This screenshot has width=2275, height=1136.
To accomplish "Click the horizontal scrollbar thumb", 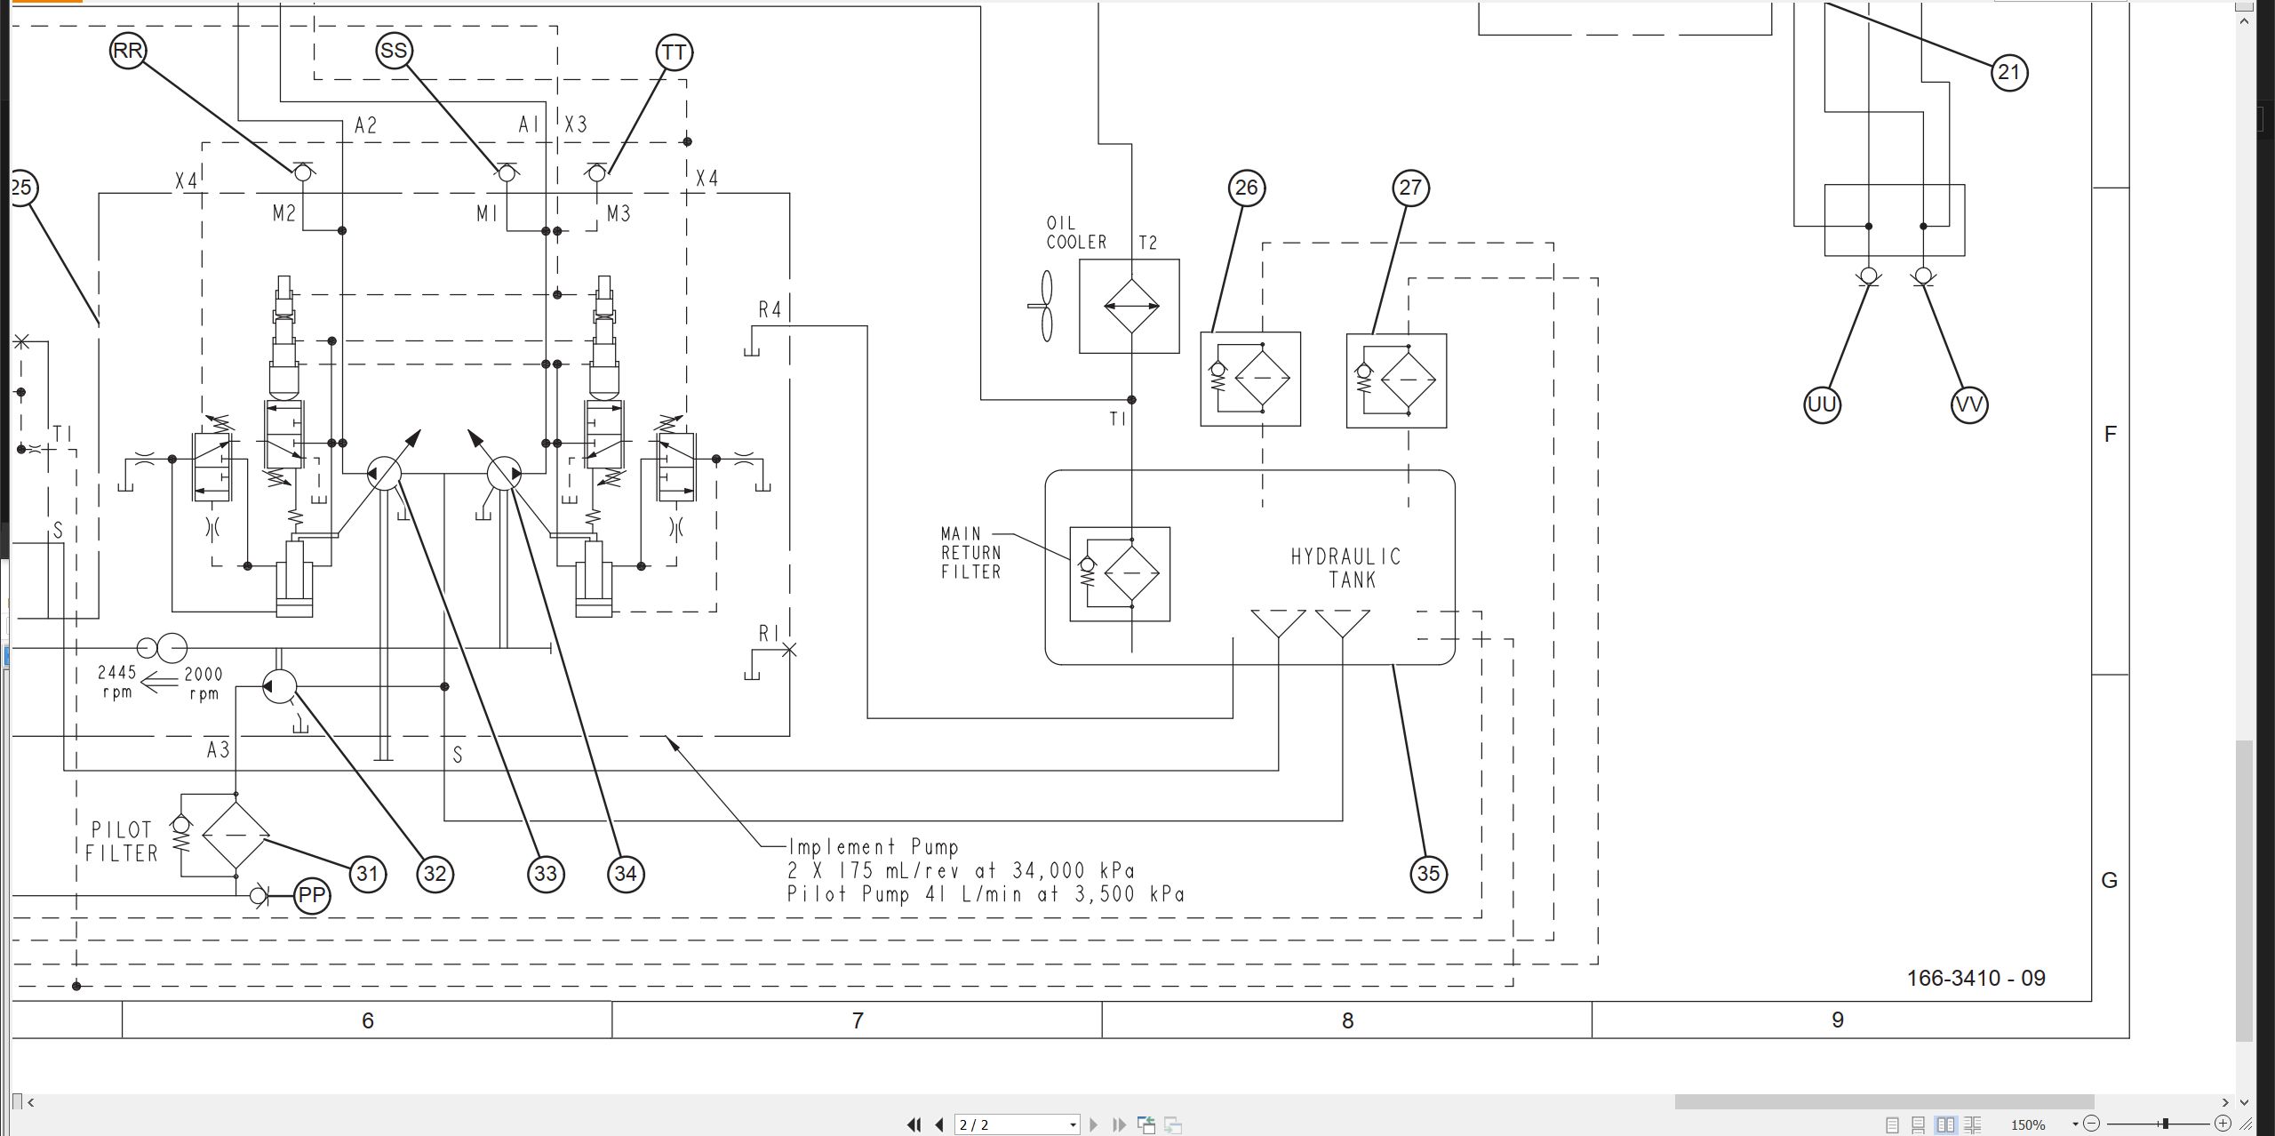I will click(x=1884, y=1102).
